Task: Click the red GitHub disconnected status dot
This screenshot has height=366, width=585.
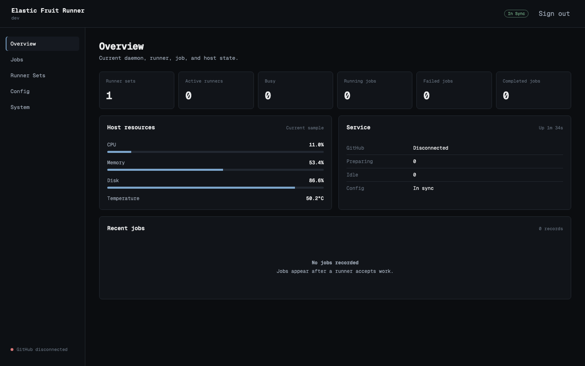Action: click(12, 349)
